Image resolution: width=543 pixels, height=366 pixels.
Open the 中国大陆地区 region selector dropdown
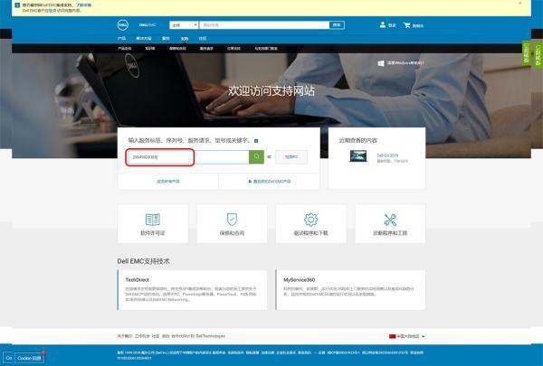pos(407,336)
